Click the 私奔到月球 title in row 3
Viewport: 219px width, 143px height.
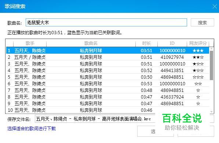[91, 64]
